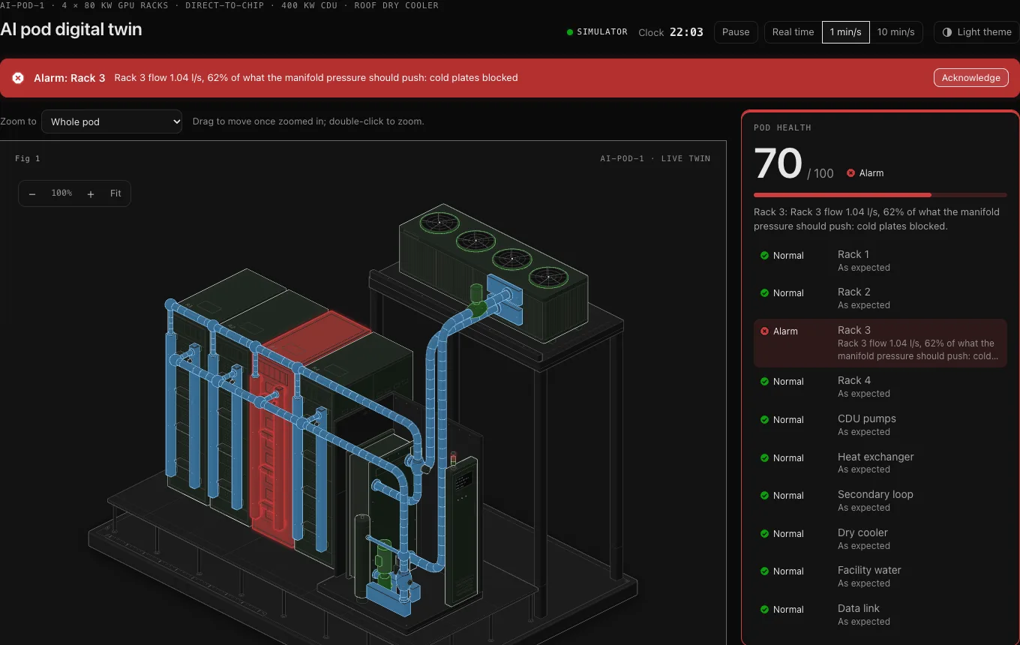Click the 'Secondary loop' row label
Screen dimensions: 1020x645
coord(875,494)
